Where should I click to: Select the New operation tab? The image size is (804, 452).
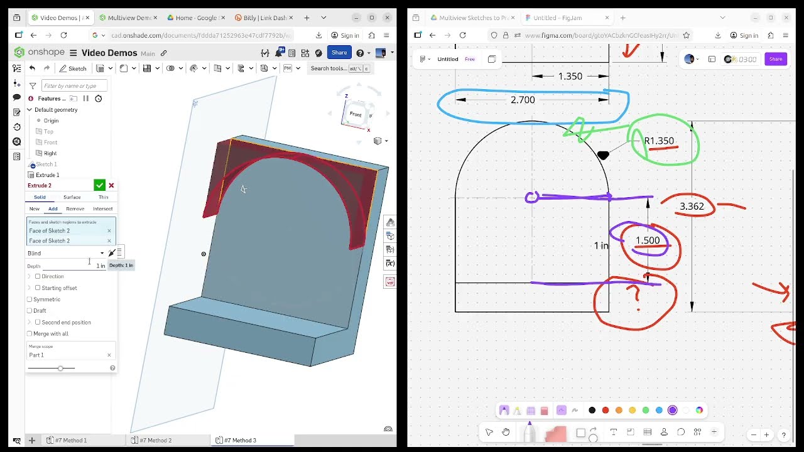35,208
